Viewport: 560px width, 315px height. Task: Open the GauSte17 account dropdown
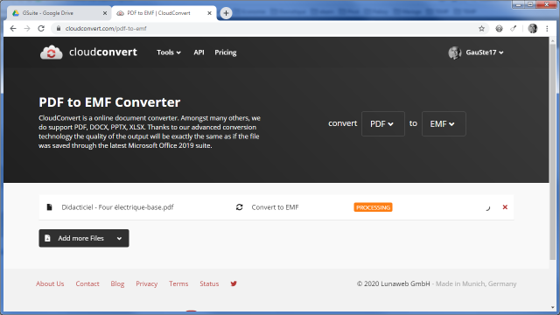(x=484, y=52)
